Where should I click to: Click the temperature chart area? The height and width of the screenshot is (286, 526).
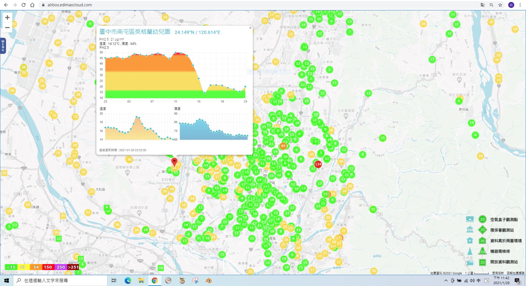click(x=139, y=127)
